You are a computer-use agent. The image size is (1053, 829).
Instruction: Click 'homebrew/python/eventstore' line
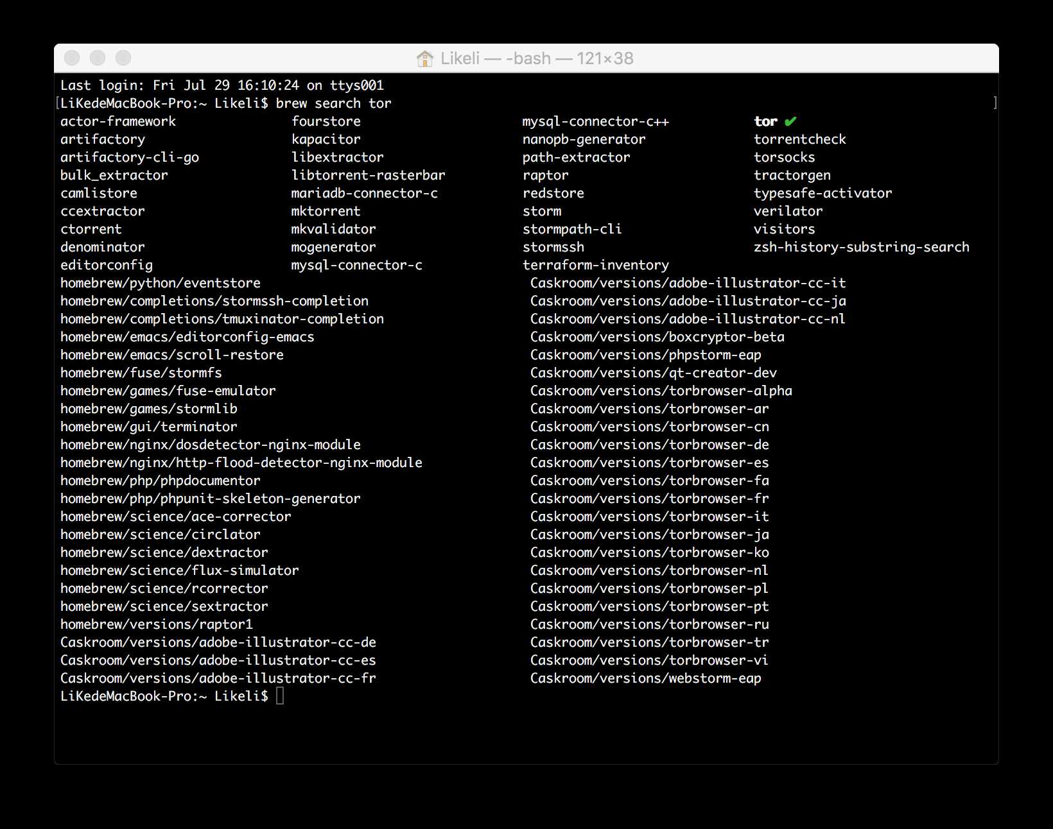click(x=161, y=283)
